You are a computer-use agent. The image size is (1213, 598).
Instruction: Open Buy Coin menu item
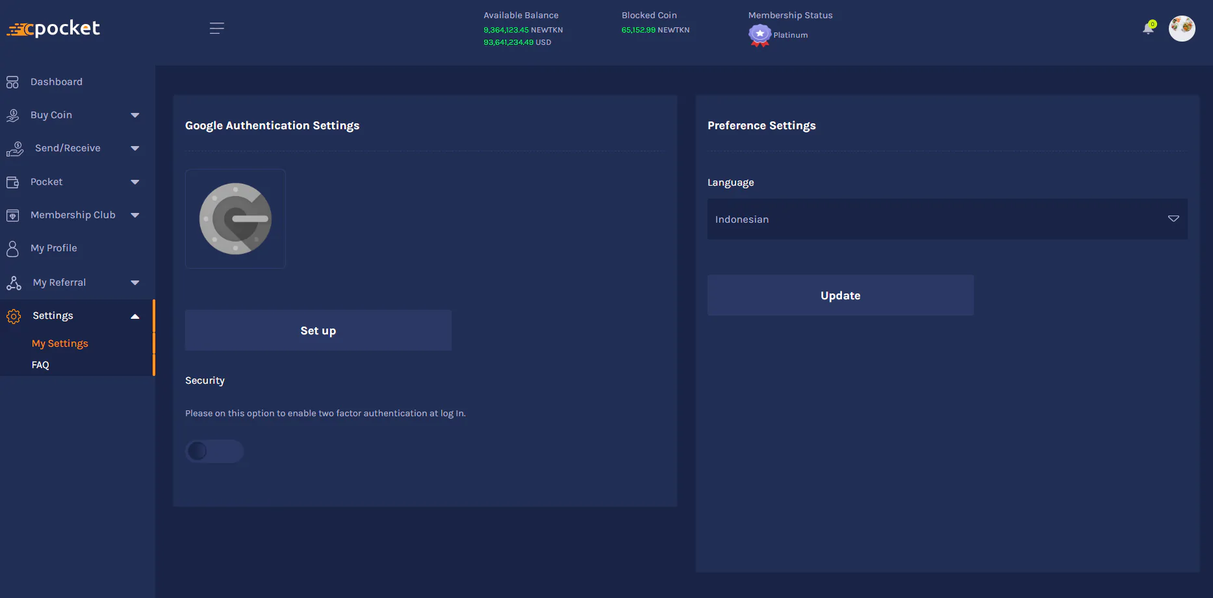coord(51,115)
